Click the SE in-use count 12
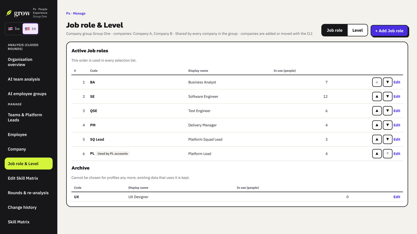This screenshot has height=234, width=417. pyautogui.click(x=325, y=96)
